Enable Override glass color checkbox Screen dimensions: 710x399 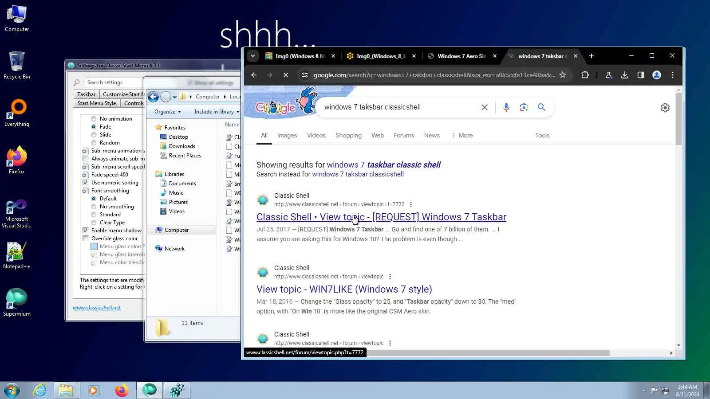(85, 239)
